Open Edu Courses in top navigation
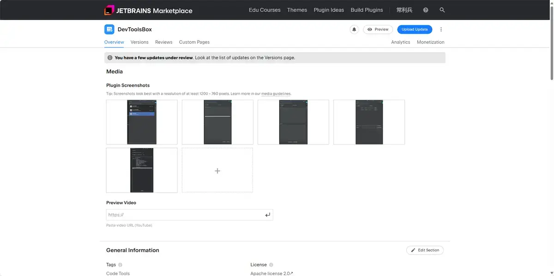This screenshot has width=554, height=276. pyautogui.click(x=265, y=10)
